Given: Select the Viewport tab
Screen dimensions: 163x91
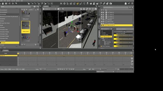Looking at the screenshot, I should pyautogui.click(x=46, y=6).
